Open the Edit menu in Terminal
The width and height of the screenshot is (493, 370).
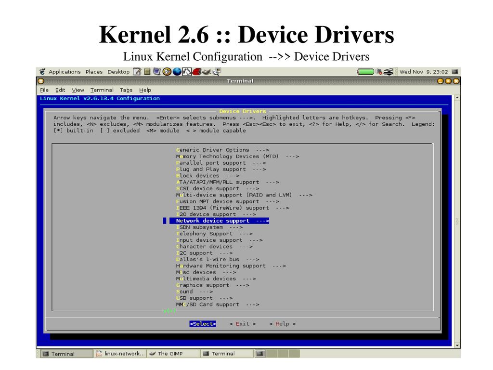tap(60, 90)
